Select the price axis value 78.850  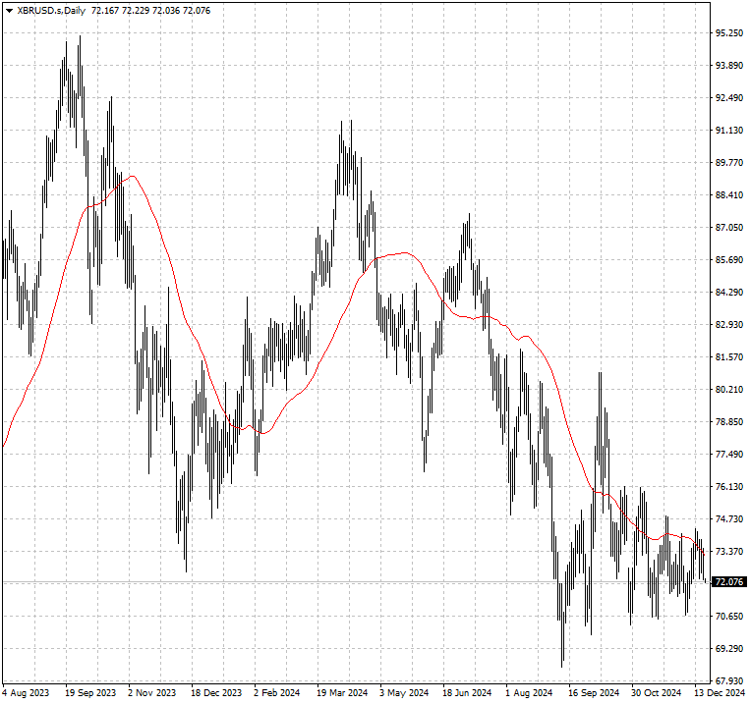click(729, 422)
